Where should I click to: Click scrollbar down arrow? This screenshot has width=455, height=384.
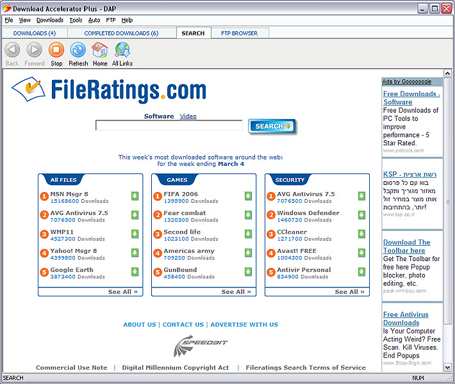447,368
